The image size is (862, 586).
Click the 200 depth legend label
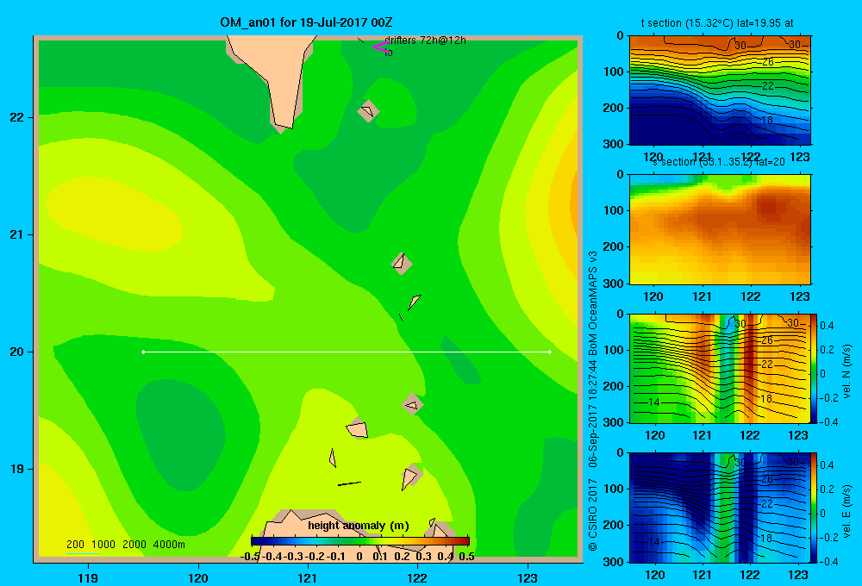click(75, 545)
